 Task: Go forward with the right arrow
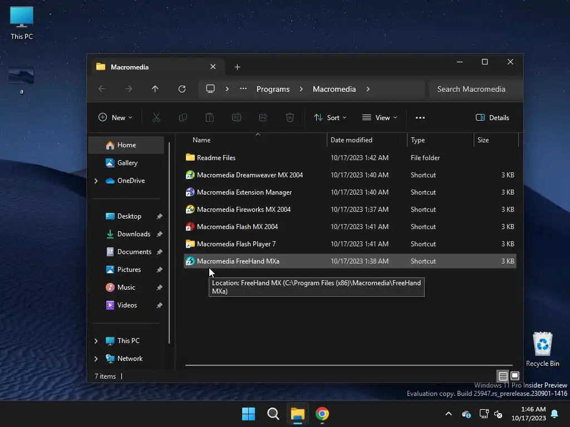129,89
